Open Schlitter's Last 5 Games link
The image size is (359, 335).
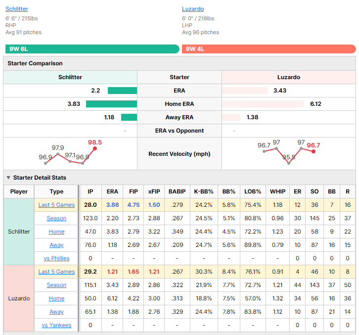pyautogui.click(x=56, y=205)
